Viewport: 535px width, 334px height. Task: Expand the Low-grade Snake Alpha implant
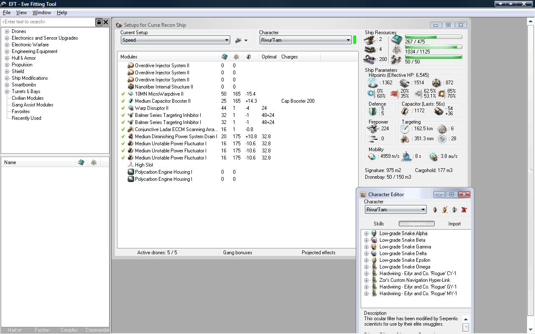coord(367,233)
